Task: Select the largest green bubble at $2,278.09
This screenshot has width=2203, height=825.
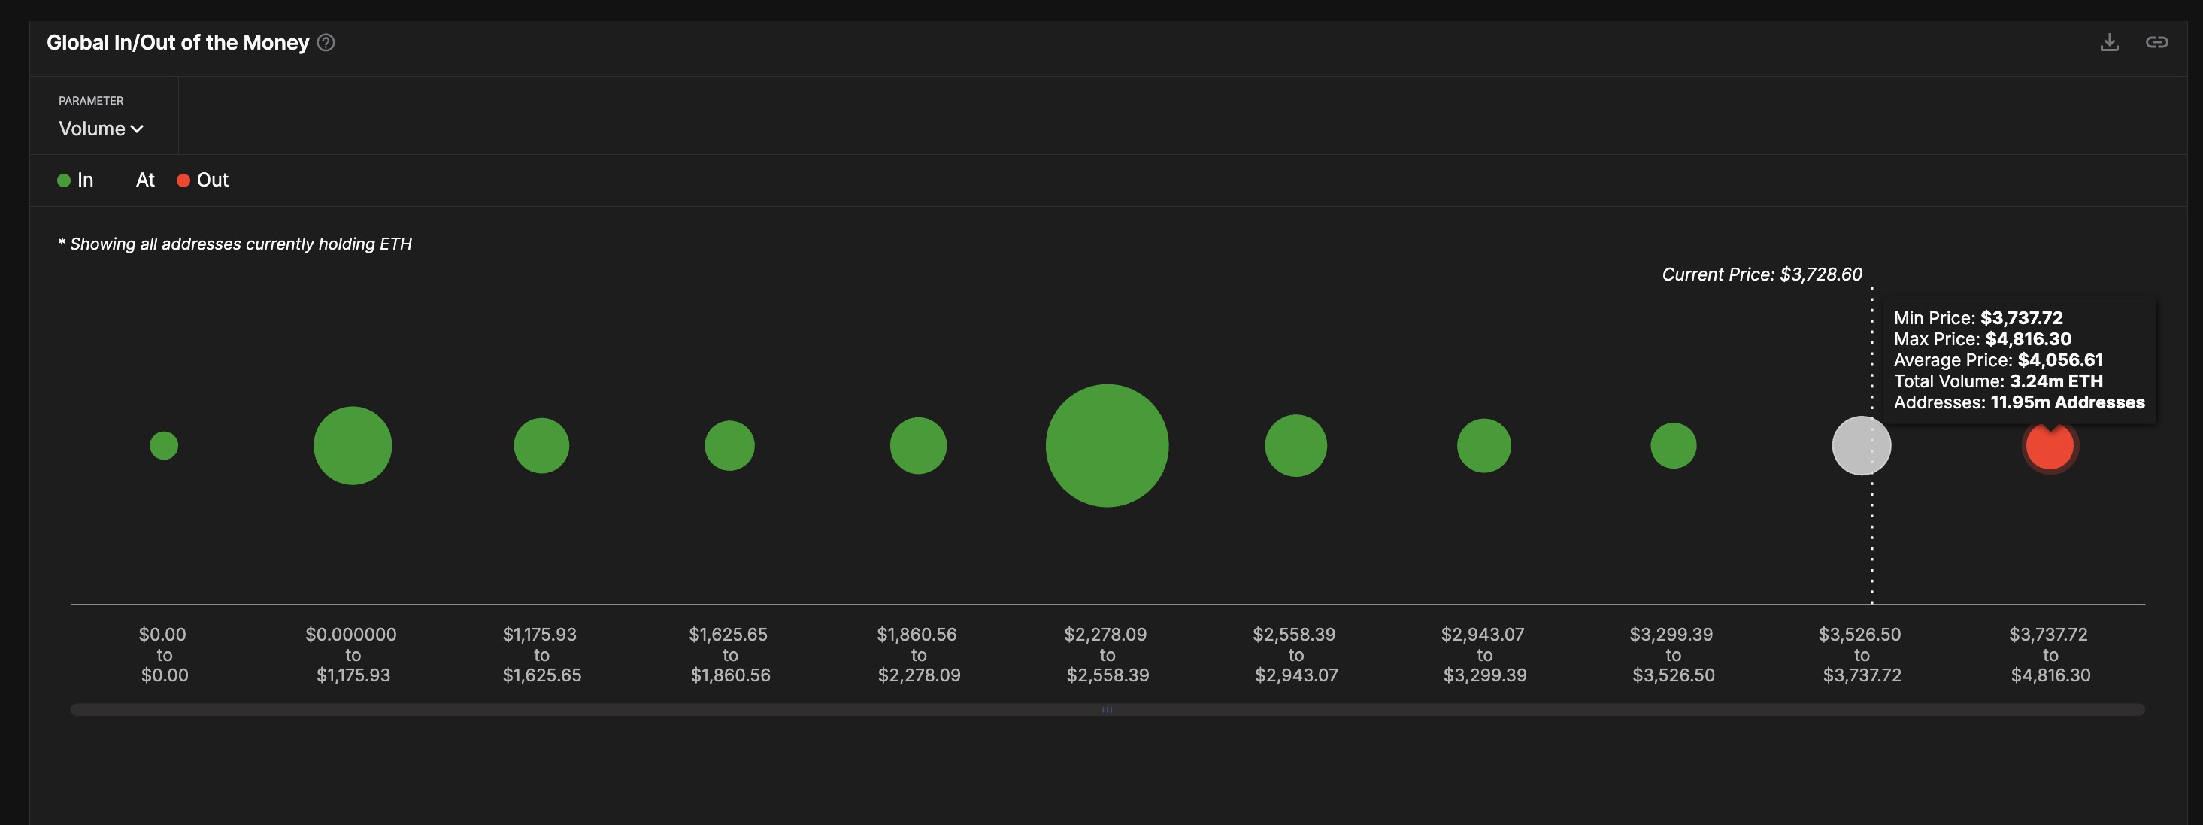Action: coord(1107,445)
